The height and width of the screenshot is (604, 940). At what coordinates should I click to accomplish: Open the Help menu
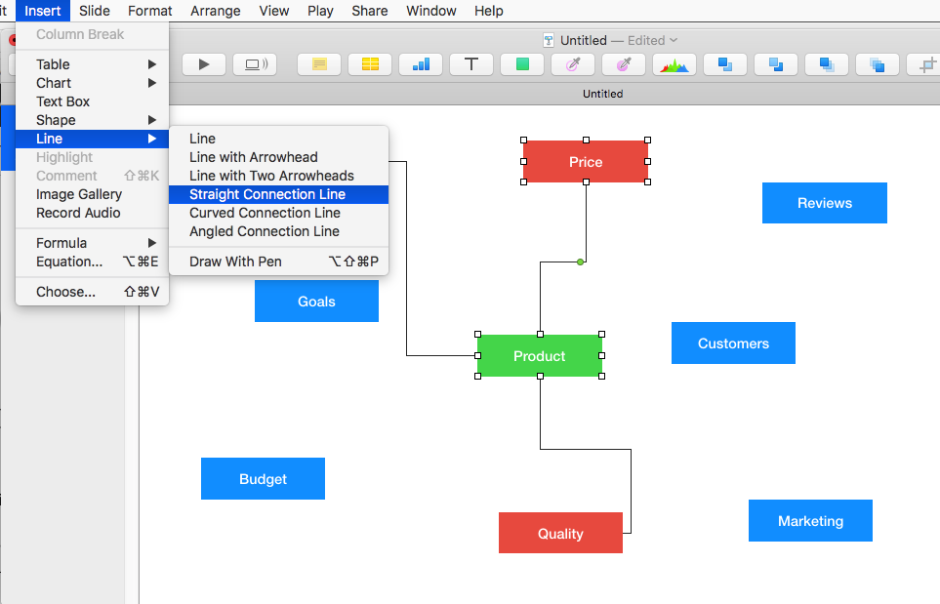[x=489, y=11]
